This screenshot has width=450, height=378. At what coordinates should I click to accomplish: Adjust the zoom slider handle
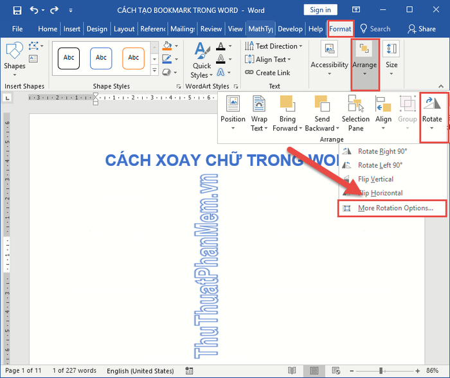pos(381,371)
